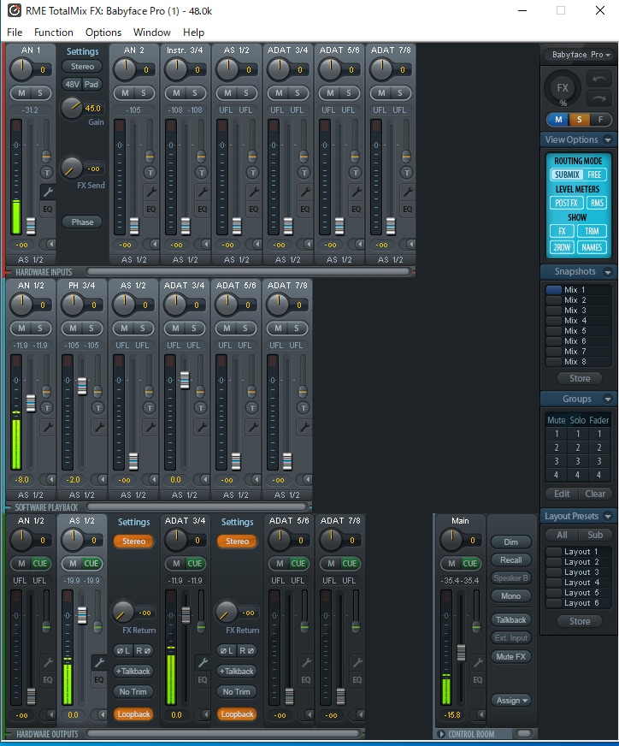This screenshot has height=746, width=619.
Task: Click Clear in Groups panel
Action: click(x=595, y=494)
